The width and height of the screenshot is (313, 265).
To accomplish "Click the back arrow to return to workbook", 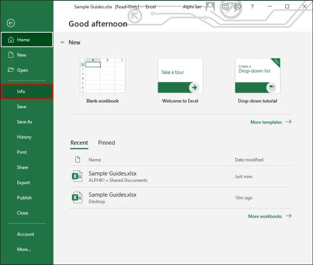I will pos(10,23).
